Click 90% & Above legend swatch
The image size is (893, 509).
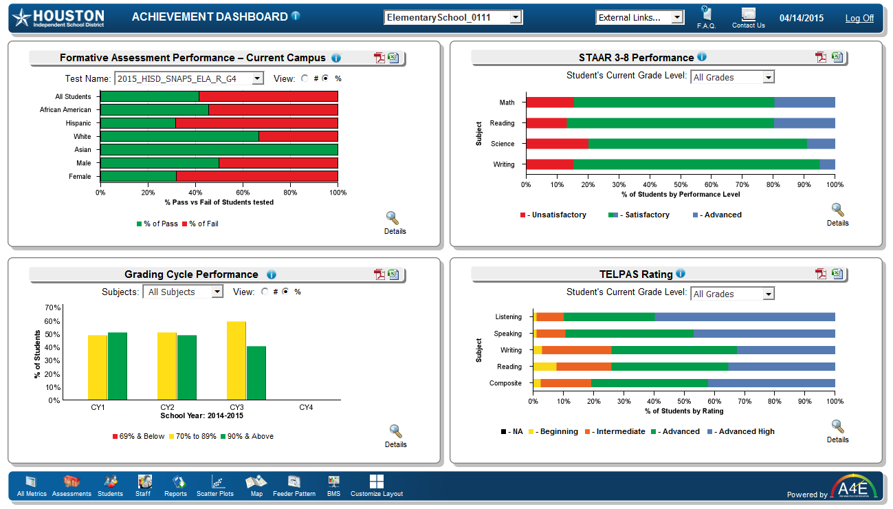tap(223, 436)
